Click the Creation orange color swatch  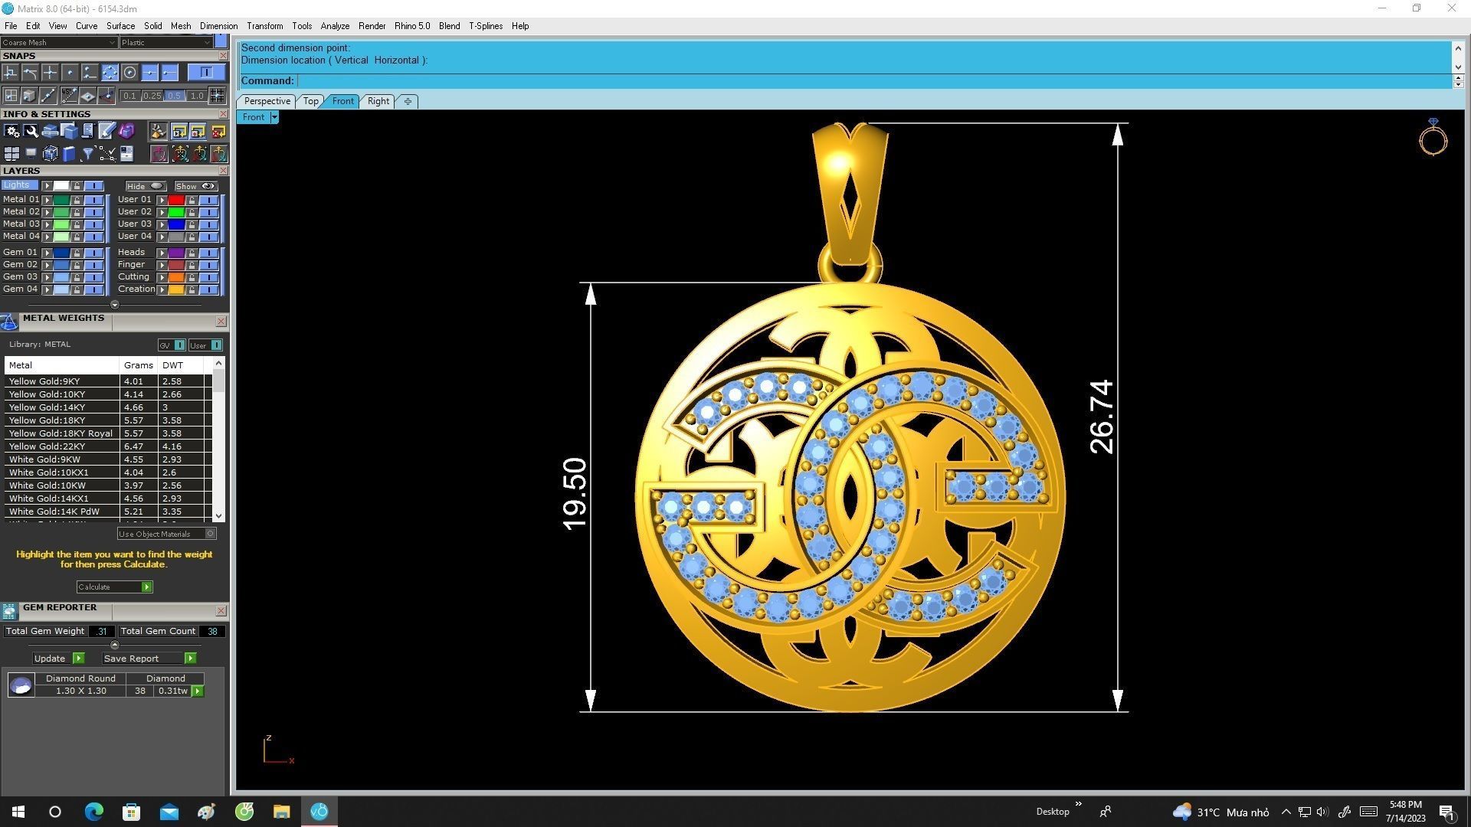(x=176, y=289)
